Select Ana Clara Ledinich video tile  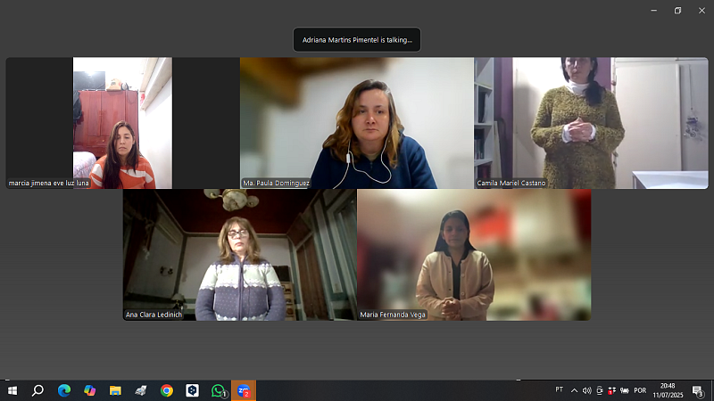[x=239, y=254]
